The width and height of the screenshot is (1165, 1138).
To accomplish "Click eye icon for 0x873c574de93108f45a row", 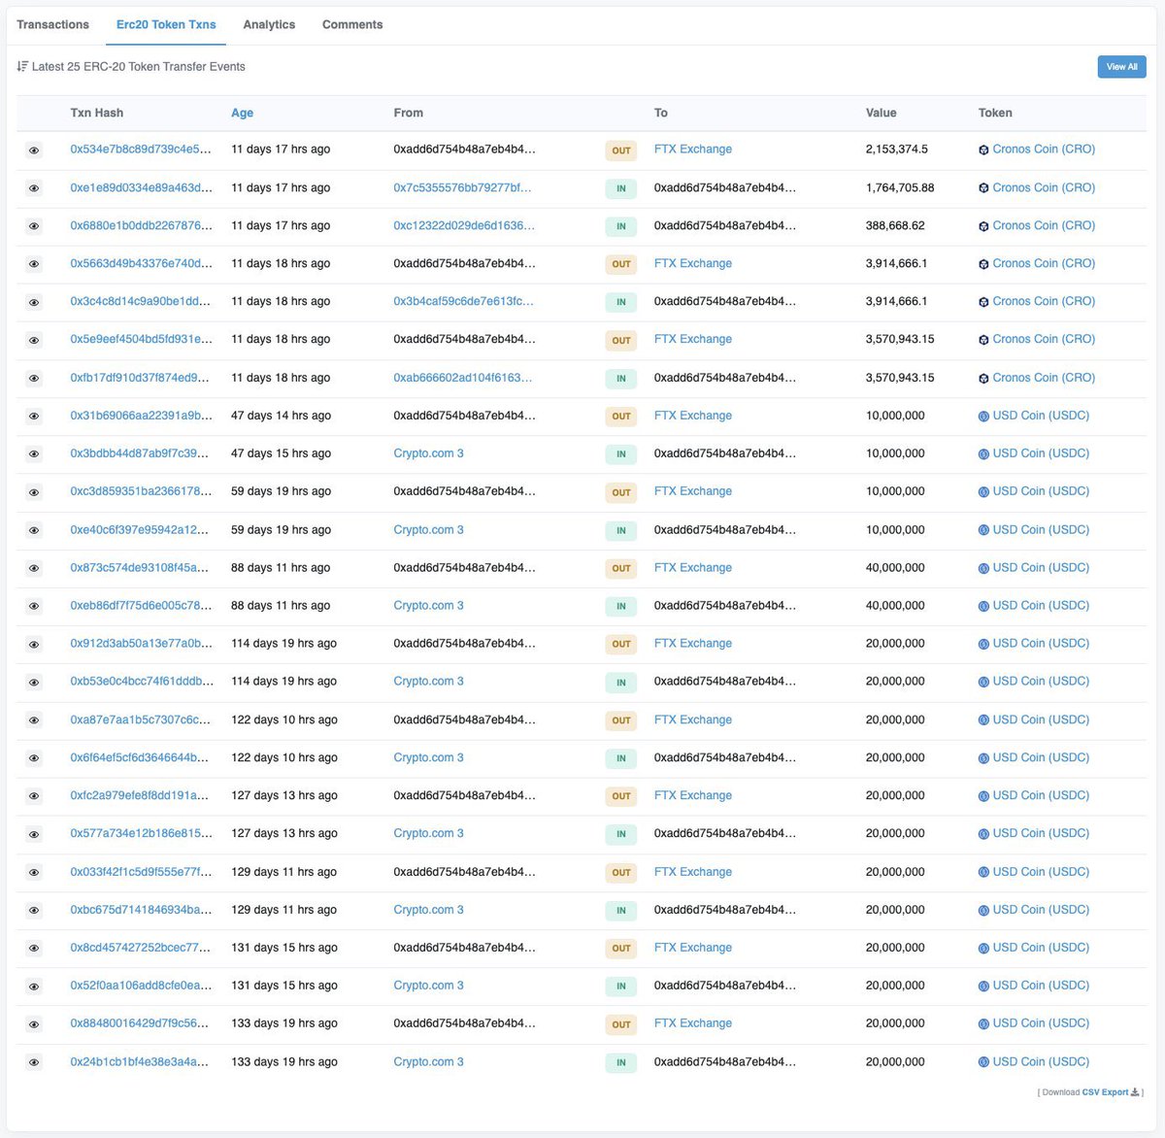I will point(34,568).
